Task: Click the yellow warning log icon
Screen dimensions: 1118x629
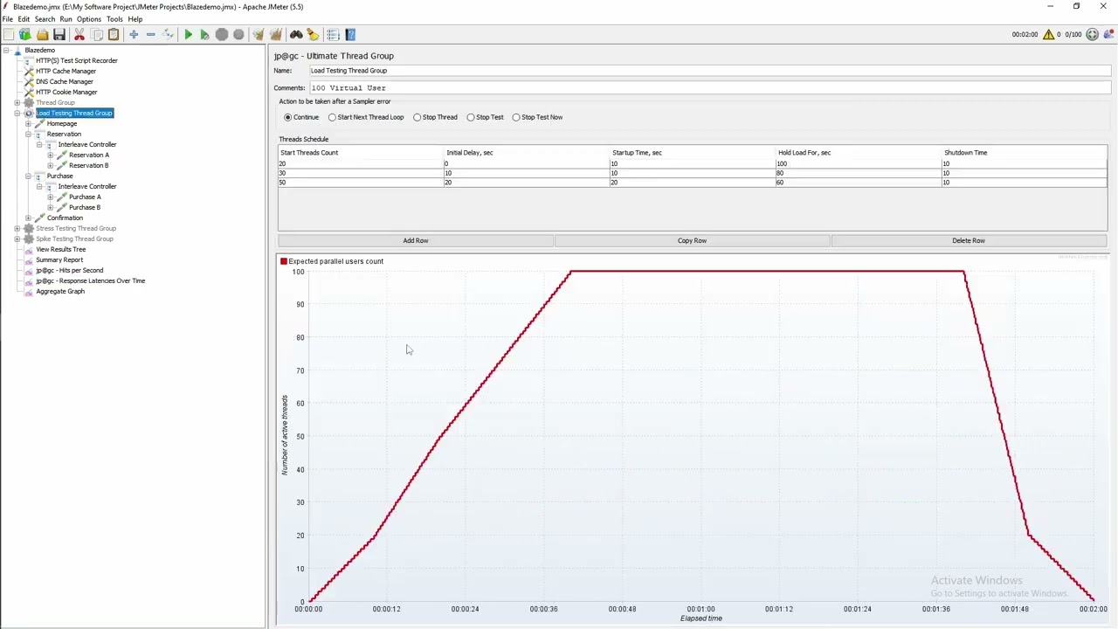Action: [1048, 35]
